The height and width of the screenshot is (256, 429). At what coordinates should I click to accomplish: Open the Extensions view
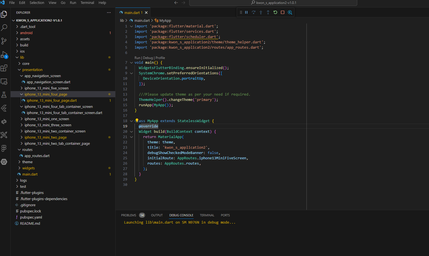[4, 68]
